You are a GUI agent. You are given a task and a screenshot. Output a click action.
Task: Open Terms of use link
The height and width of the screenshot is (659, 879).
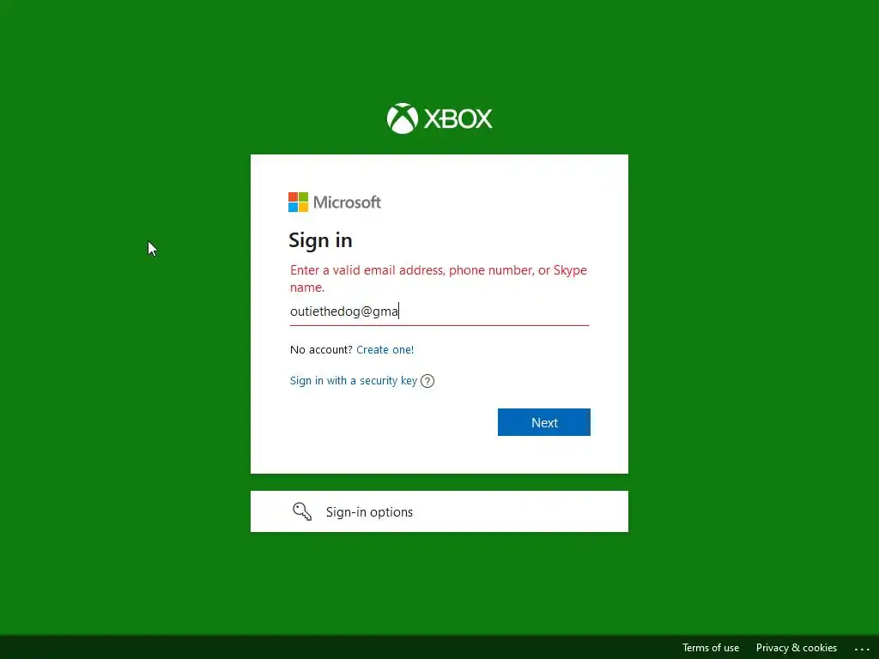click(x=710, y=648)
